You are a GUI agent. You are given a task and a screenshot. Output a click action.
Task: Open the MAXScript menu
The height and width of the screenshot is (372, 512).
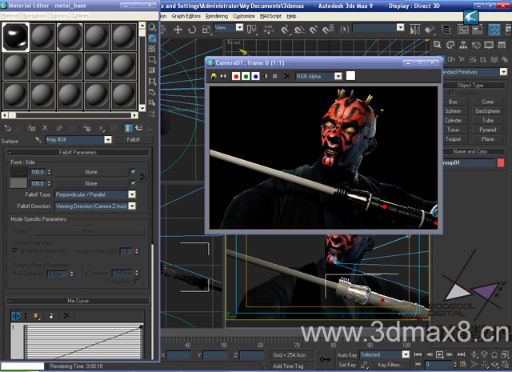point(270,16)
